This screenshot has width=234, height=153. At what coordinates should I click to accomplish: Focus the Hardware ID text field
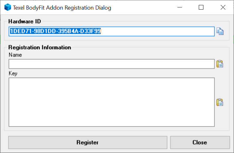111,31
